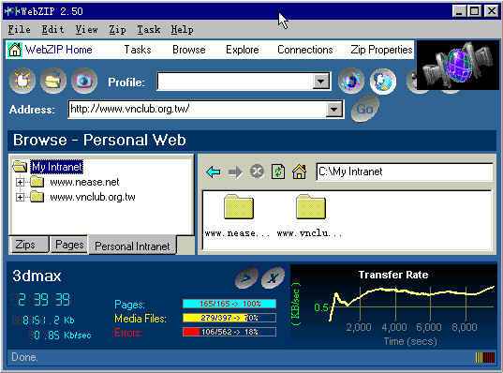
Task: Open the Zip menu
Action: click(117, 30)
